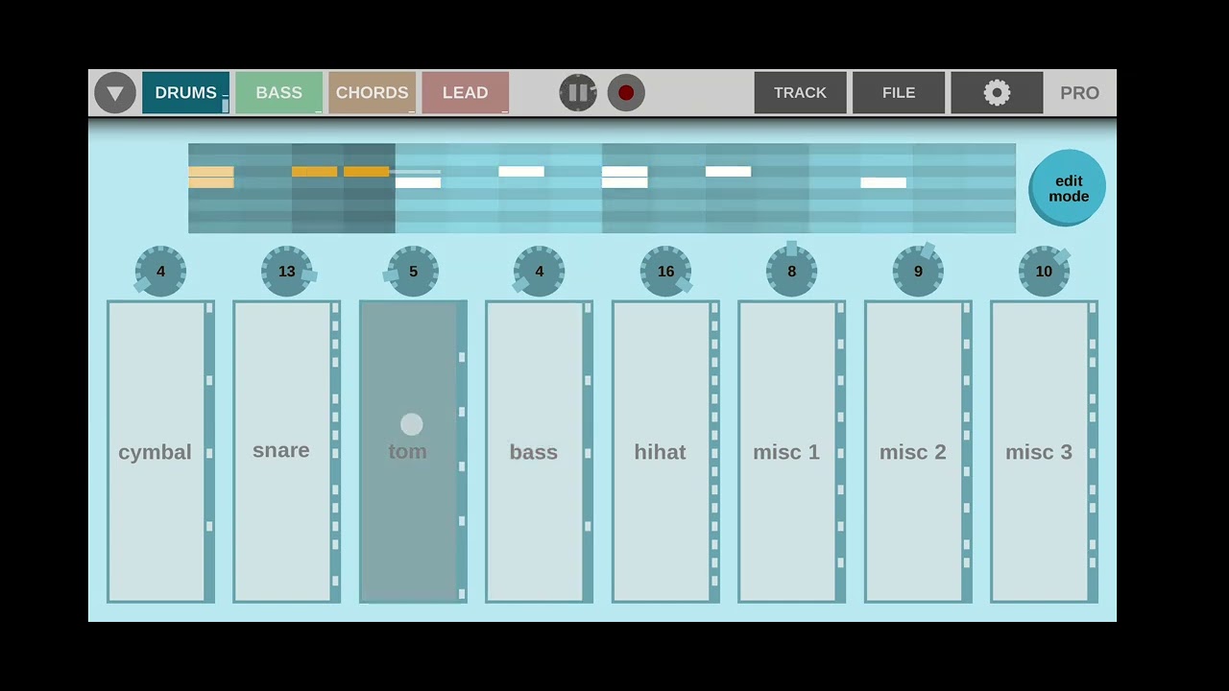The image size is (1229, 691).
Task: Hit the tom drum pad
Action: pyautogui.click(x=413, y=452)
